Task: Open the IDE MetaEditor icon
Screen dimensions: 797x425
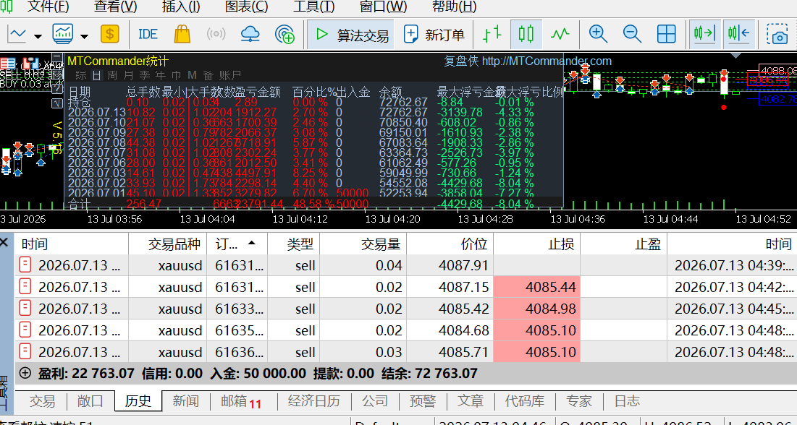Action: (x=148, y=35)
